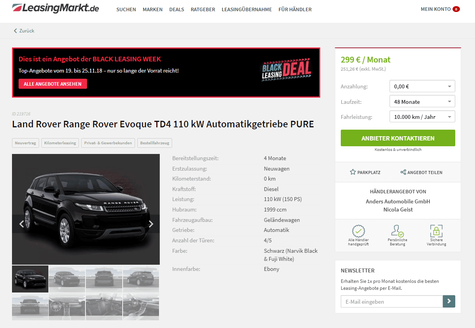Open the RATGEBER menu item
This screenshot has height=328, width=475.
pyautogui.click(x=203, y=9)
